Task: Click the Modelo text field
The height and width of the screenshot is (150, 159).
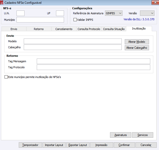Action: click(73, 41)
